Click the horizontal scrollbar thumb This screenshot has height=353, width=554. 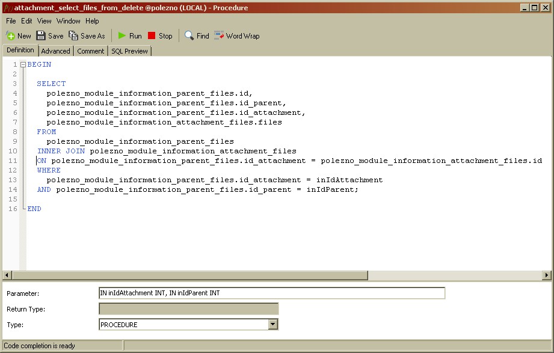point(189,275)
